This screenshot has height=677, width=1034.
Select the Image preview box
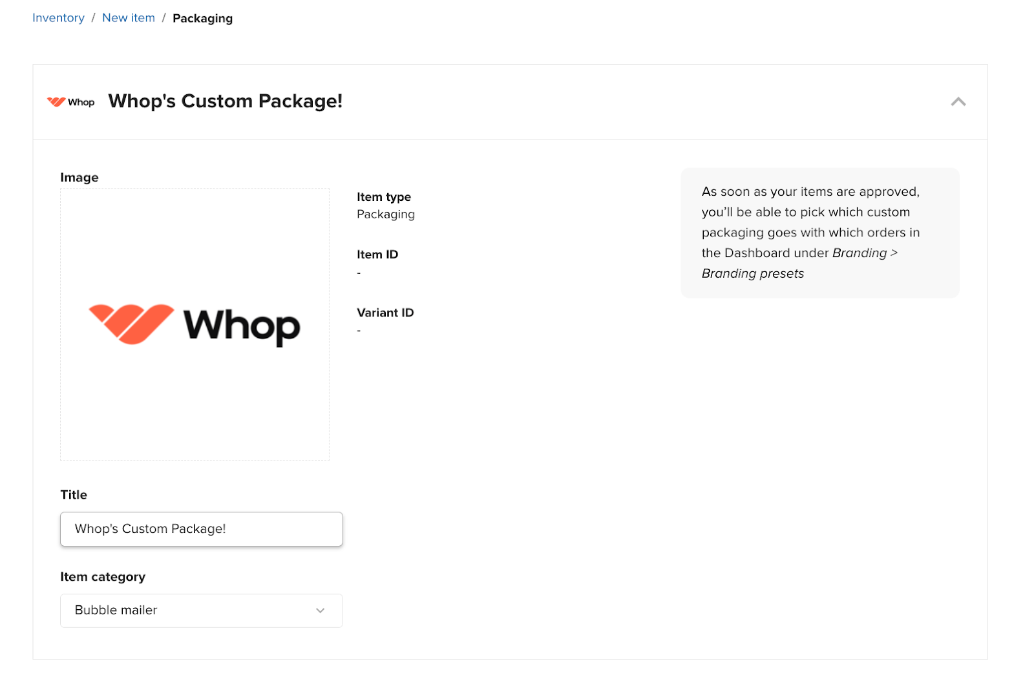click(195, 323)
